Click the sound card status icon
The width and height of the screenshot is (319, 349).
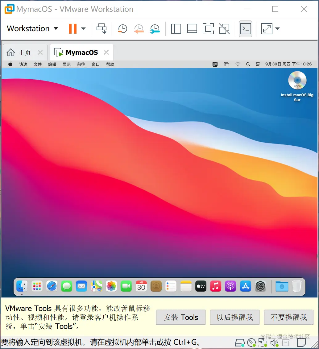(x=274, y=343)
